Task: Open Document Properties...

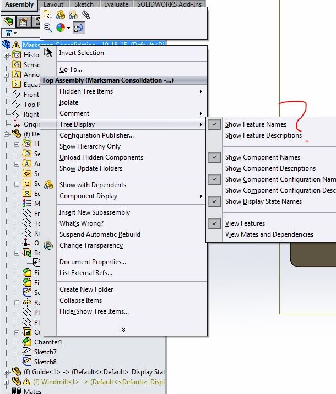Action: pos(93,262)
